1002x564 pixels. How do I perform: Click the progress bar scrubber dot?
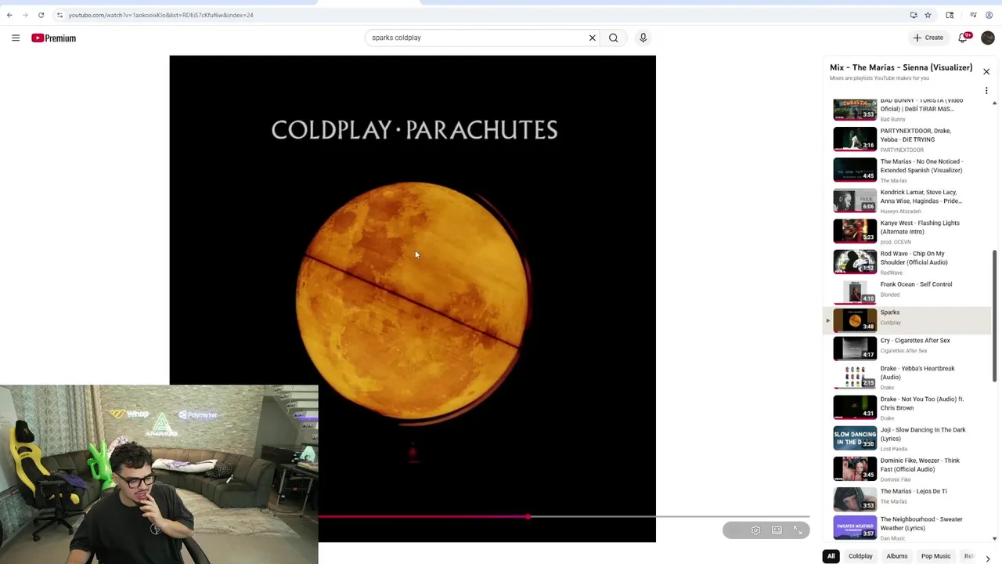[528, 517]
